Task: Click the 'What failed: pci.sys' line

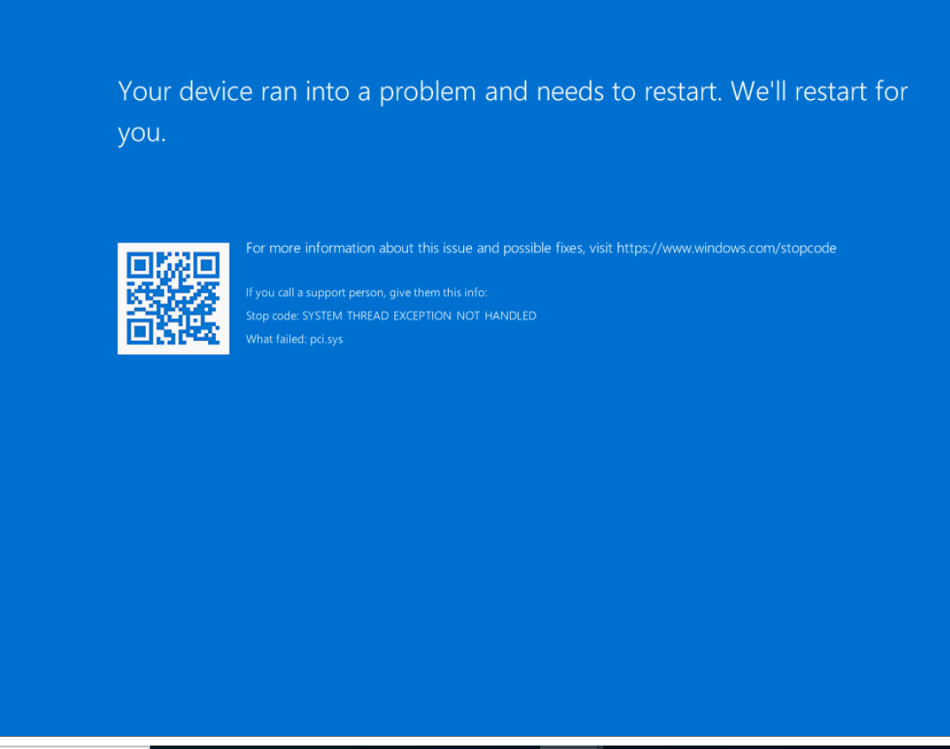Action: click(294, 339)
